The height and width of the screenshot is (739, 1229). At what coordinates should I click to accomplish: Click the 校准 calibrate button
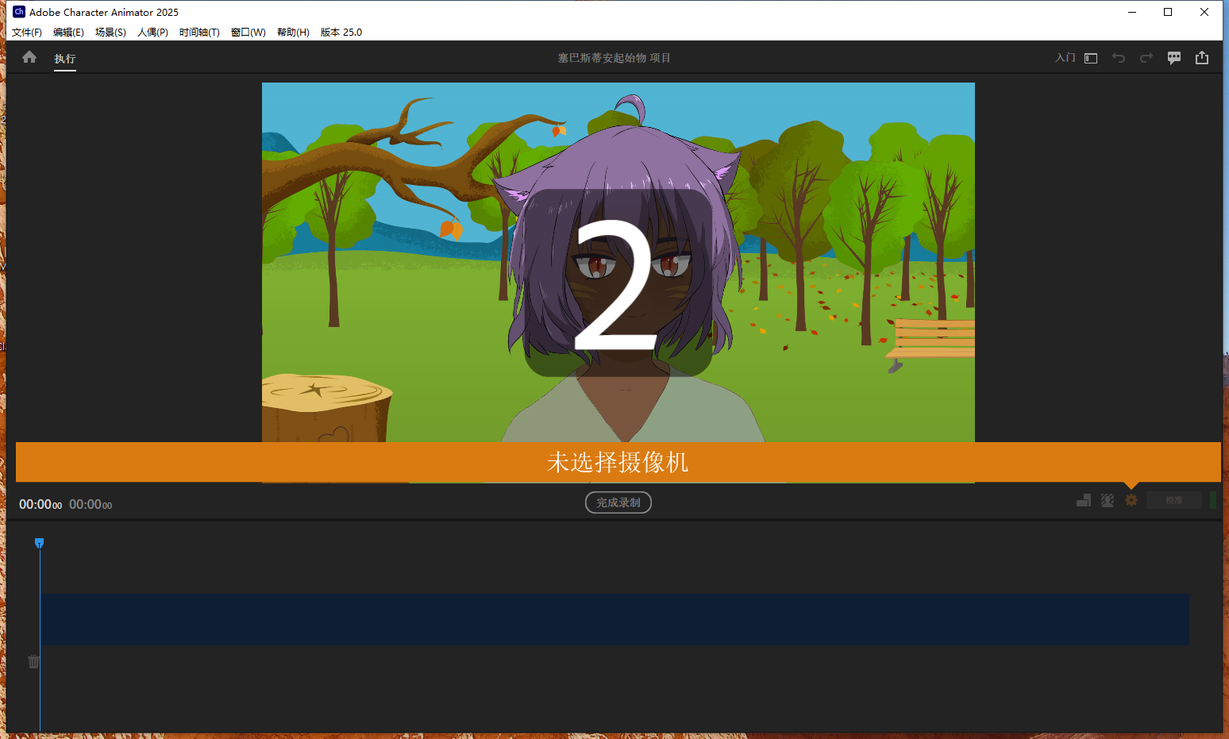tap(1173, 500)
